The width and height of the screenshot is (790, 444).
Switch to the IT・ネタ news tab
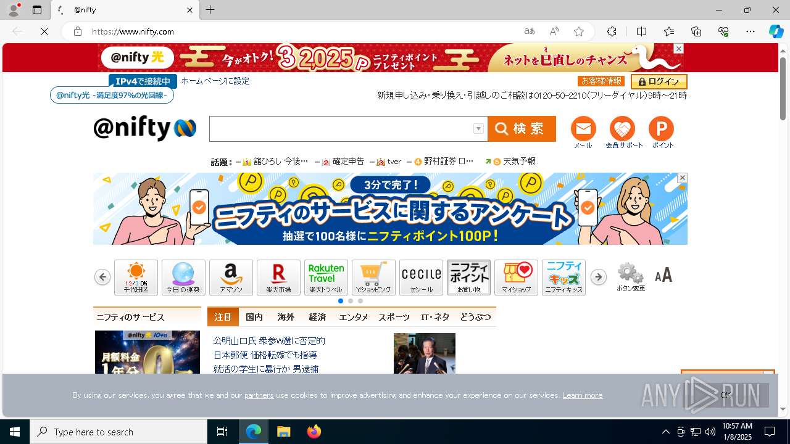pyautogui.click(x=435, y=317)
